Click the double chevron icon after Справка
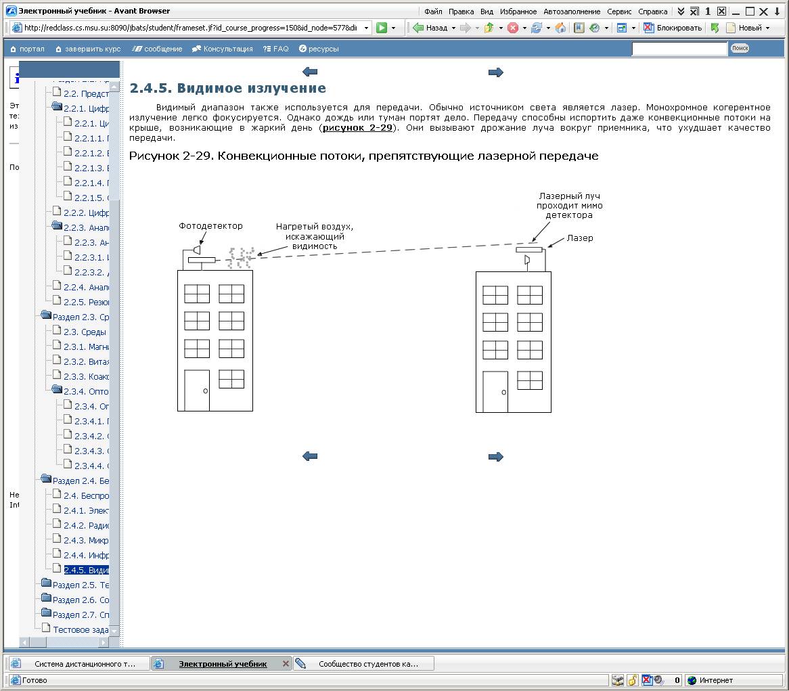Viewport: 789px width, 691px height. pyautogui.click(x=681, y=11)
